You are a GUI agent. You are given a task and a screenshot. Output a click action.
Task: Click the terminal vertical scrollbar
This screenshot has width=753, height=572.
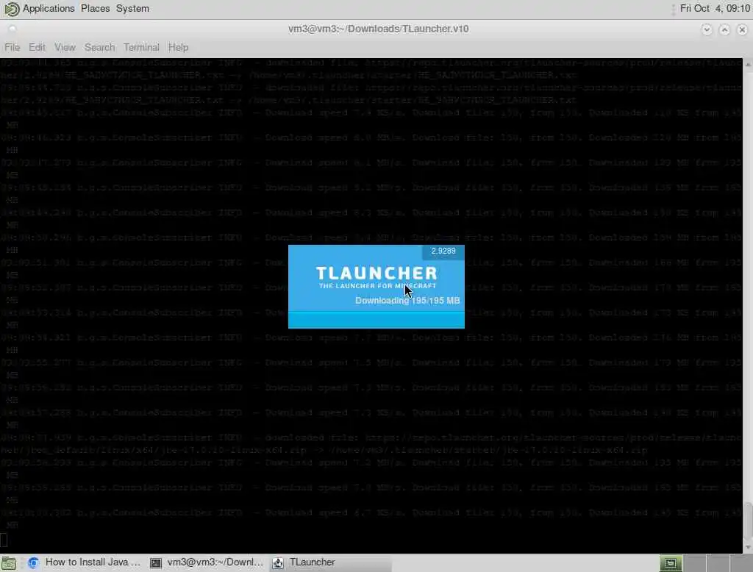748,523
